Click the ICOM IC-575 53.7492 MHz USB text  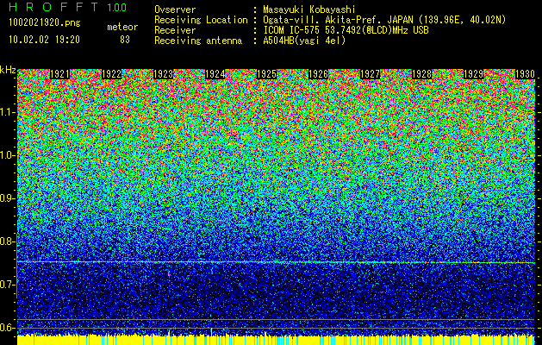pyautogui.click(x=346, y=30)
